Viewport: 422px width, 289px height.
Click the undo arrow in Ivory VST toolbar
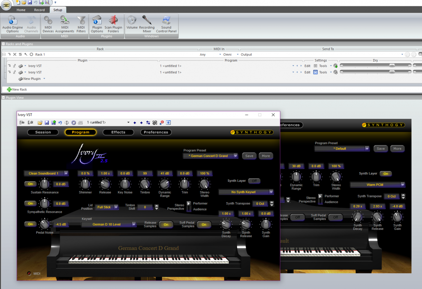pos(60,123)
